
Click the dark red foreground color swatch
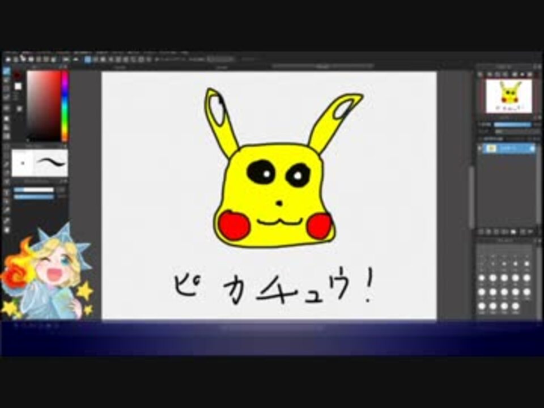point(17,75)
